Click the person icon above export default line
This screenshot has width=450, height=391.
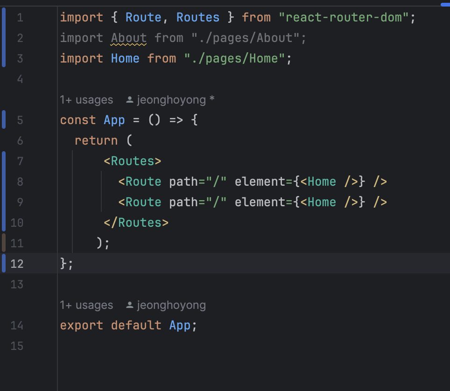(x=130, y=305)
